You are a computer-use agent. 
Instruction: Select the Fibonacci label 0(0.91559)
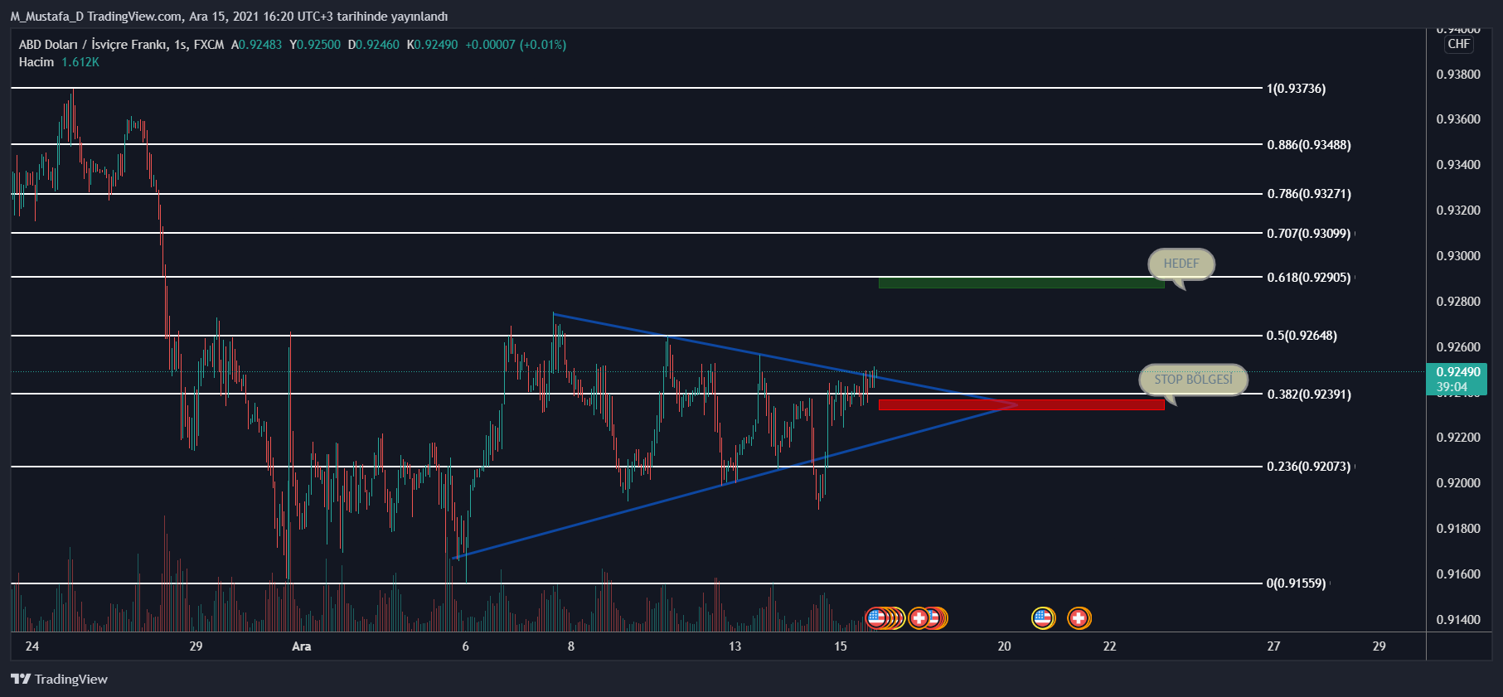coord(1296,583)
